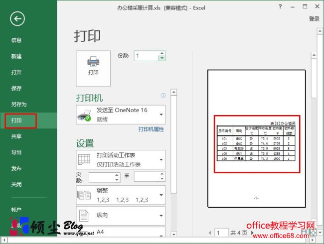Click the large Print button with printer icon
The image size is (324, 244).
point(93,68)
